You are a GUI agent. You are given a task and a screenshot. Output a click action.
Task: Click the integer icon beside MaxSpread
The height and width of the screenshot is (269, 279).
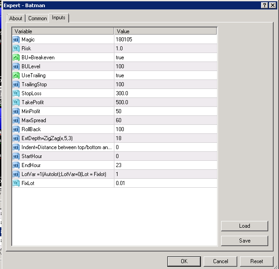pos(16,120)
